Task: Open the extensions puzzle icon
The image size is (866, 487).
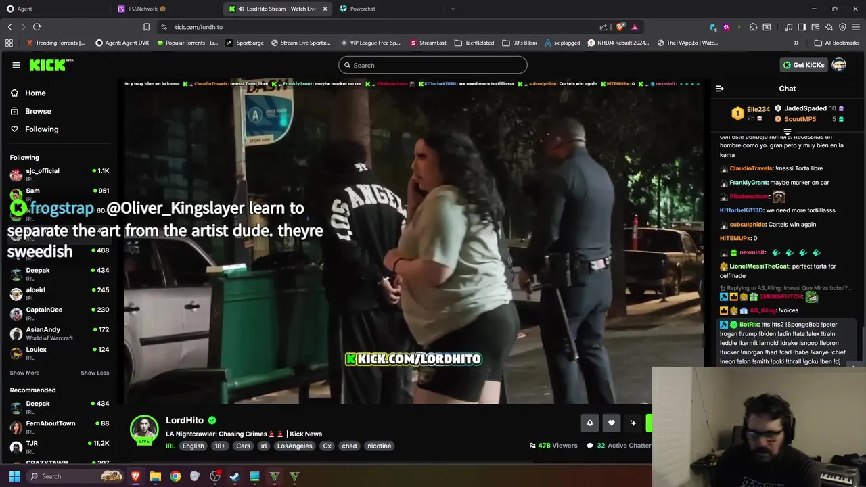Action: pos(753,27)
